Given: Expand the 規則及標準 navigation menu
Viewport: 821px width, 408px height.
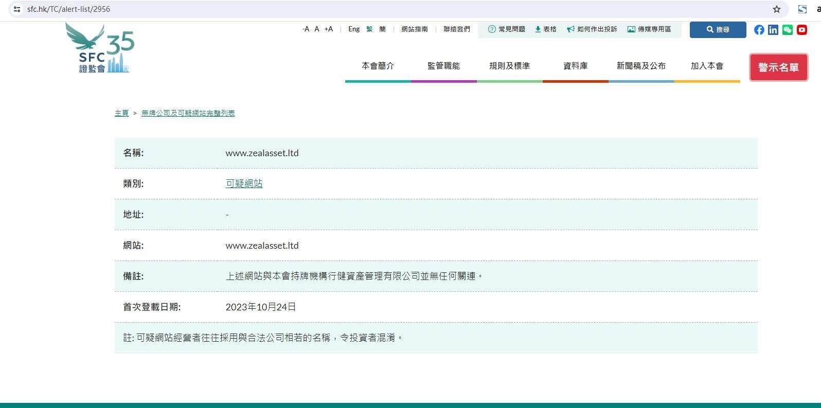Looking at the screenshot, I should tap(509, 66).
